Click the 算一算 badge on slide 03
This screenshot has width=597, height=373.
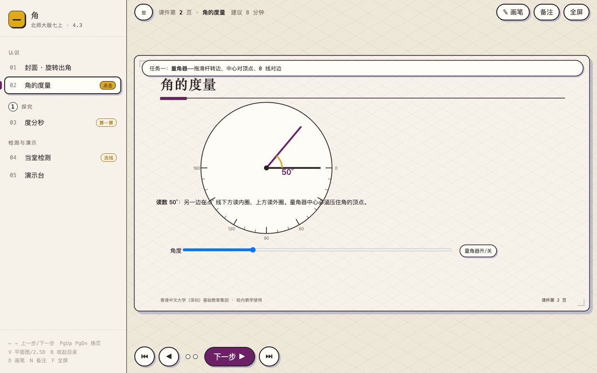click(x=106, y=123)
